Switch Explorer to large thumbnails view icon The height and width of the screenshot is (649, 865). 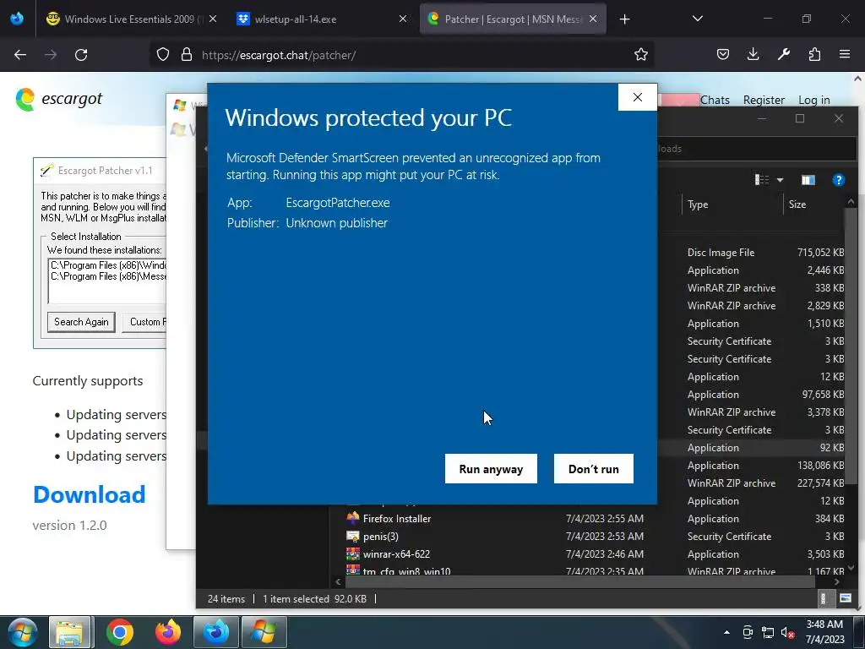tap(845, 598)
